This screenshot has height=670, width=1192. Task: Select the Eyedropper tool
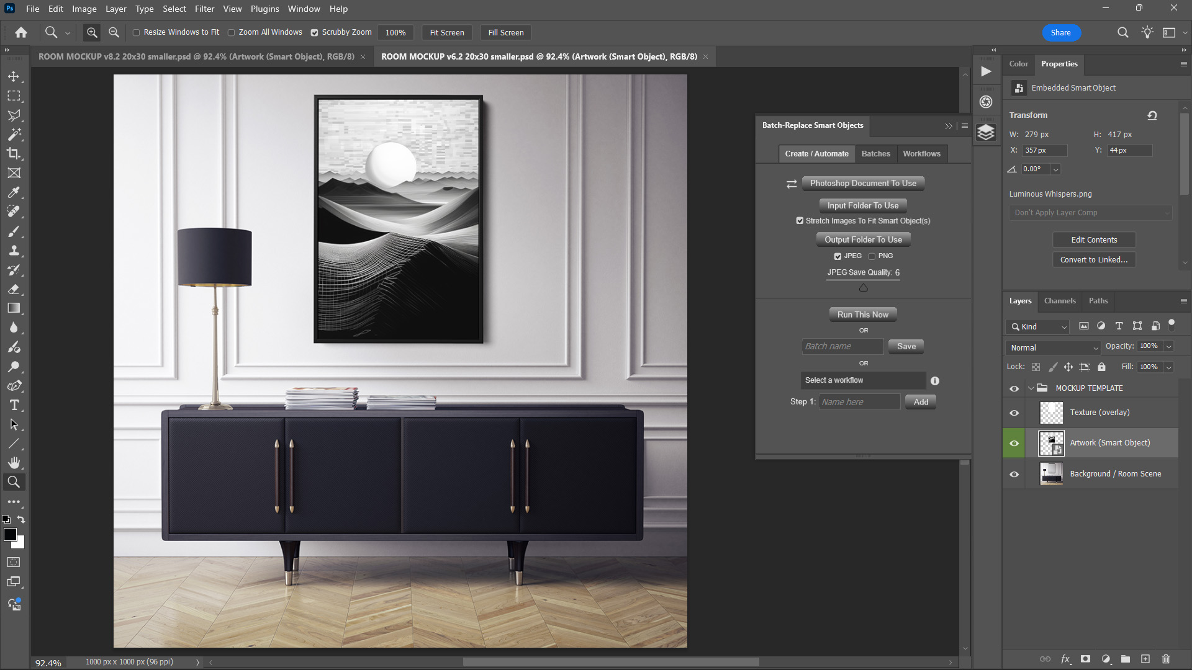point(14,192)
